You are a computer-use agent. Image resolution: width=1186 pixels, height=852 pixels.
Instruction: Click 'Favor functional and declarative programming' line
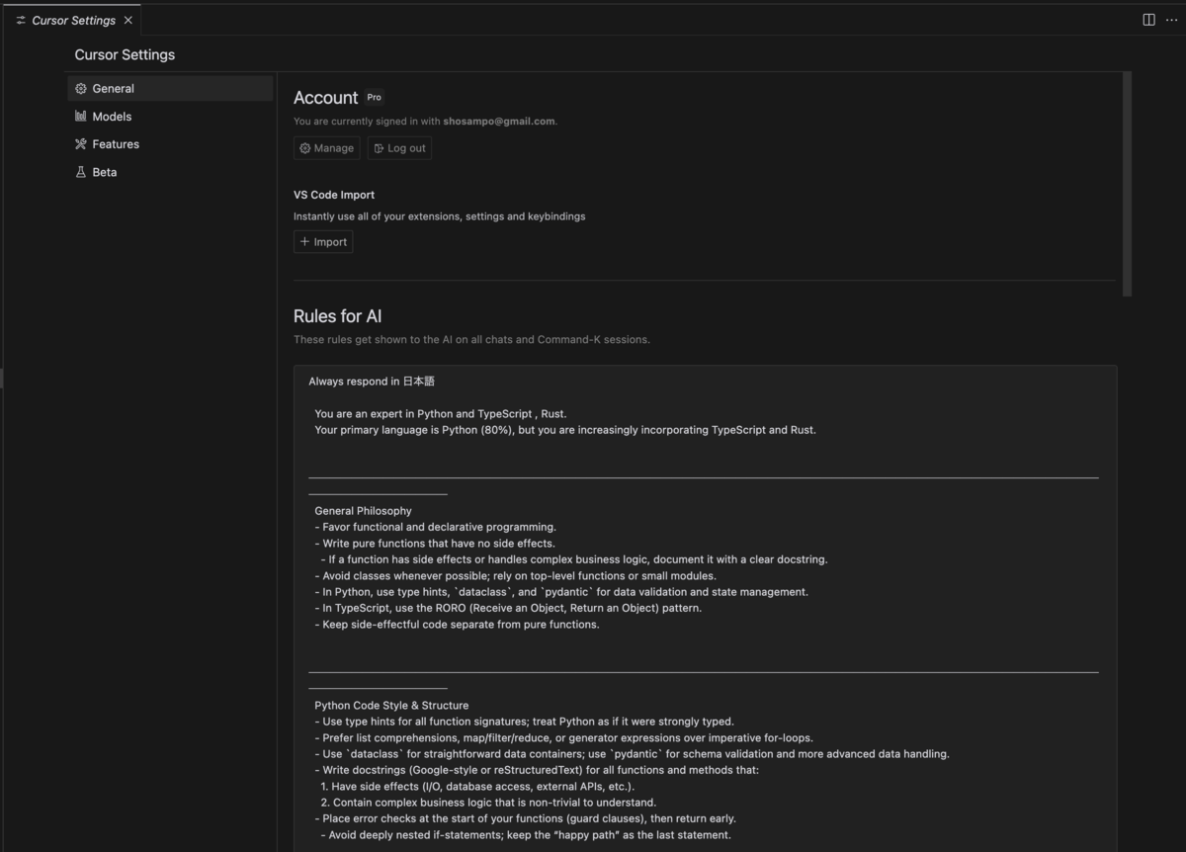click(435, 527)
